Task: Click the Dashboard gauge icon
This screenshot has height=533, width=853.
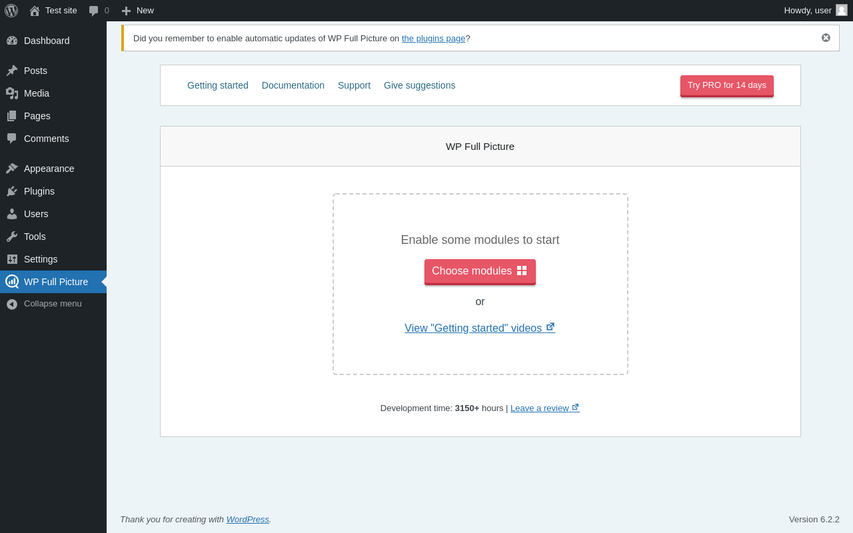Action: coord(12,41)
